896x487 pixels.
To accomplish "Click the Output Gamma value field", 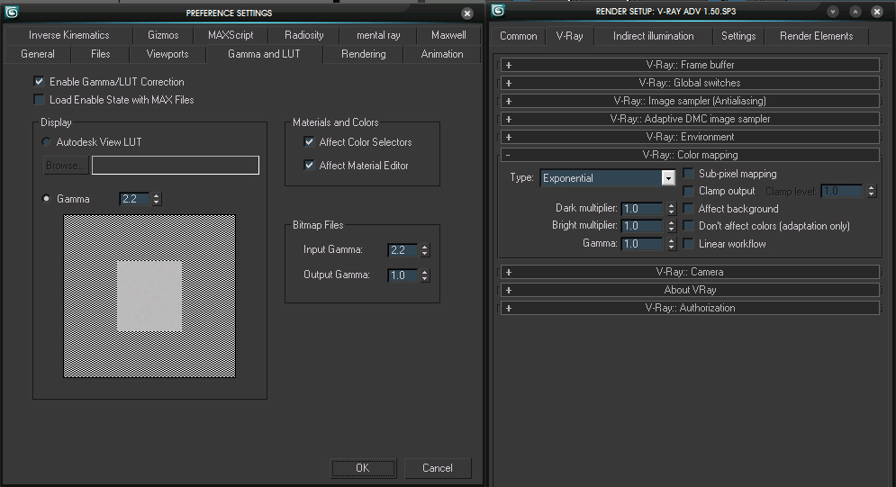I will tap(403, 275).
